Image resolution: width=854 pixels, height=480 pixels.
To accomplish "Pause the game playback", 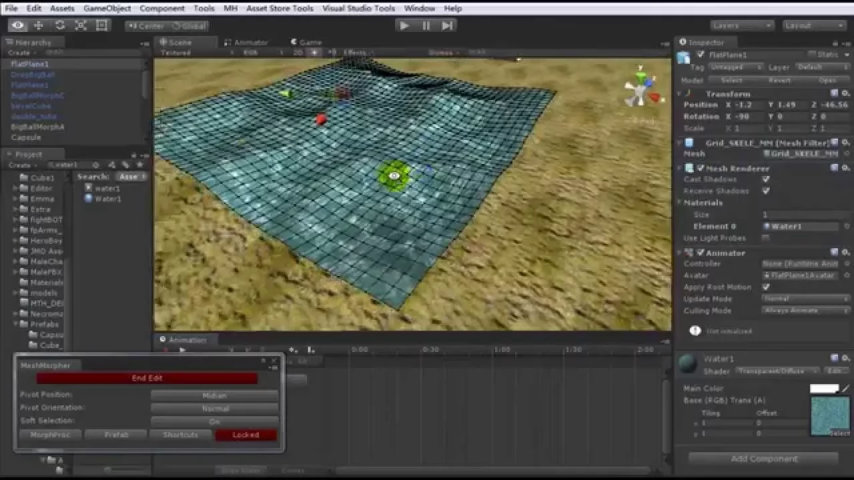I will point(426,25).
